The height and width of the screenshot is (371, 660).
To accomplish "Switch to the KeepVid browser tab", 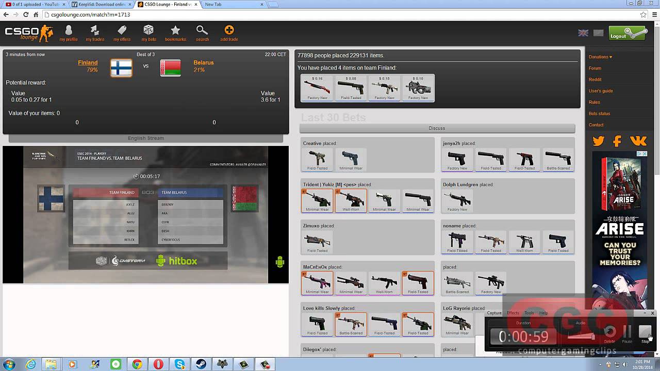I will click(101, 4).
